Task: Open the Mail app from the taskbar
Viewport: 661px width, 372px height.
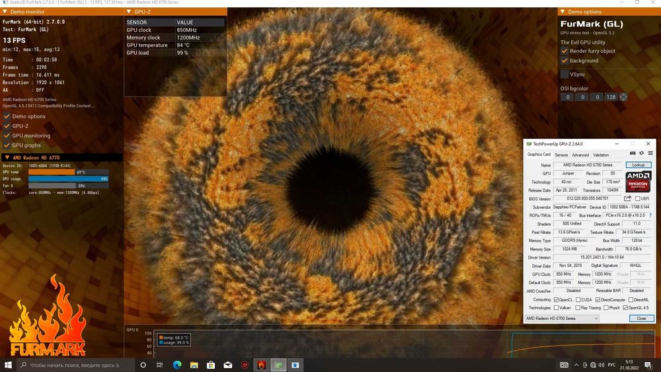Action: [227, 365]
